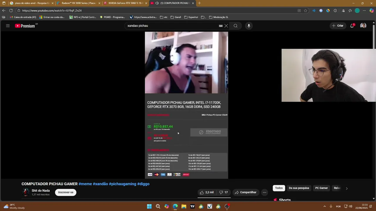Go to YouTube Premium home logo
The image size is (376, 211).
tap(25, 26)
